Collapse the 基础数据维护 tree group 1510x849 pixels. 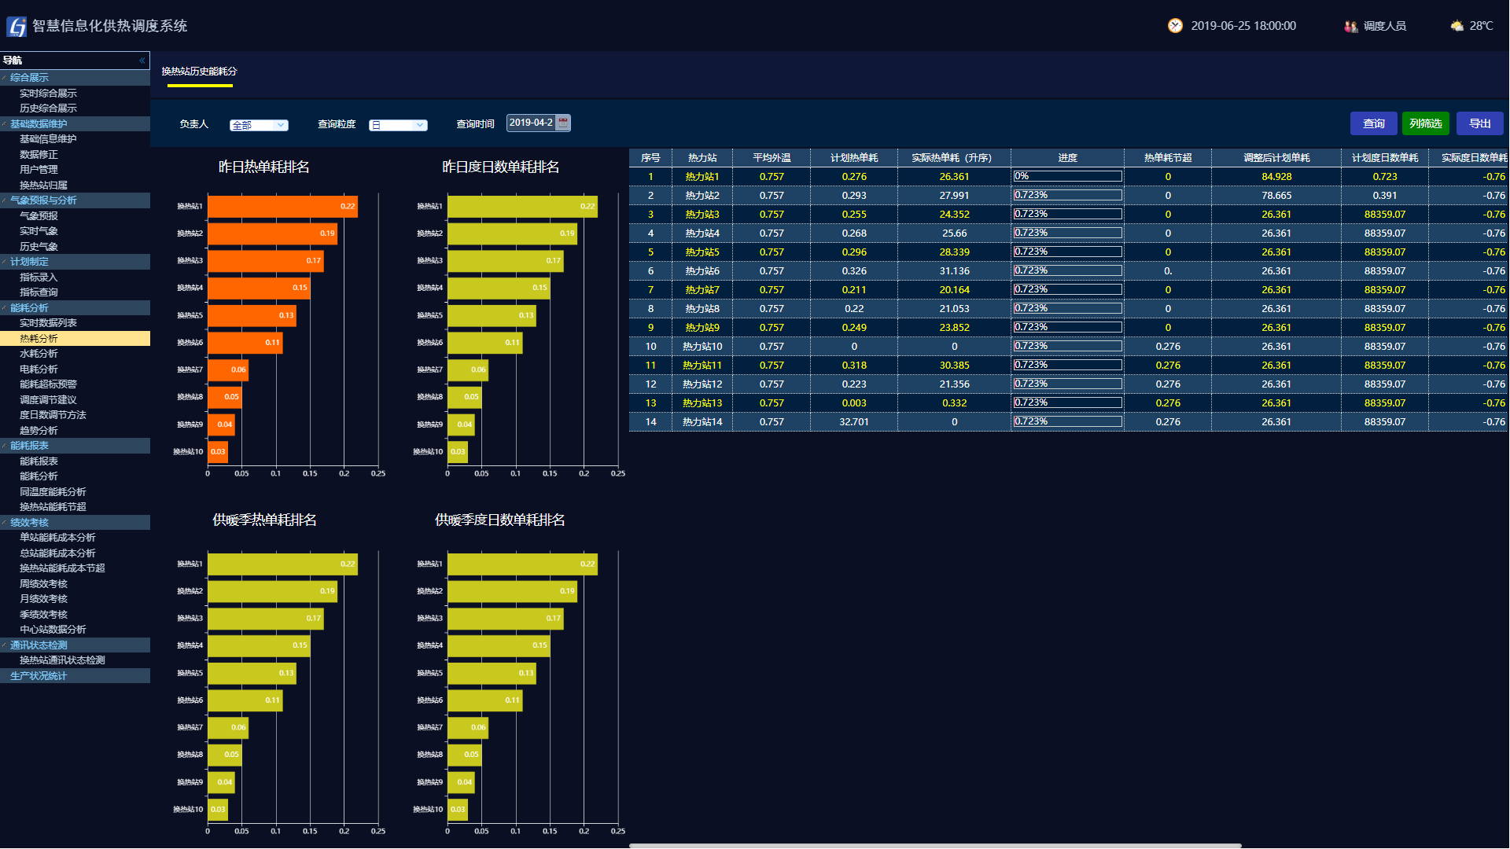tap(5, 124)
